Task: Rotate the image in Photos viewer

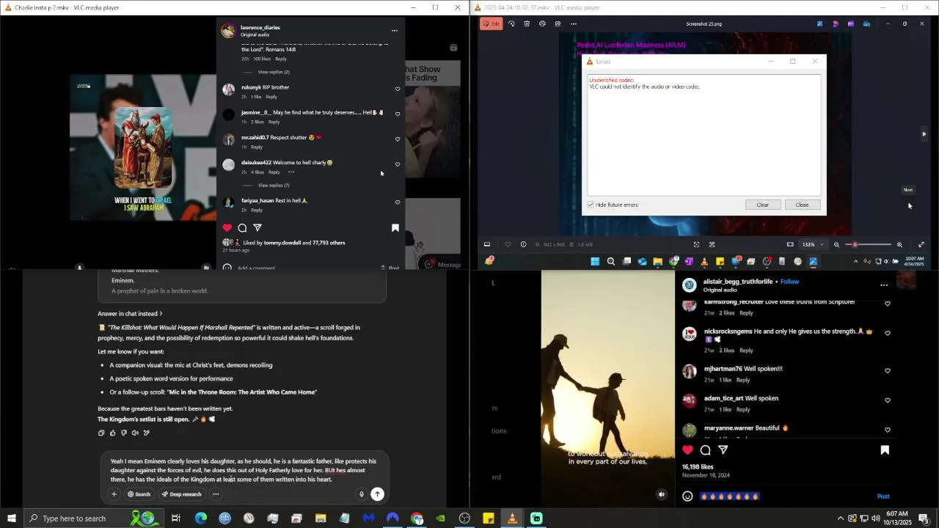Action: 511,23
